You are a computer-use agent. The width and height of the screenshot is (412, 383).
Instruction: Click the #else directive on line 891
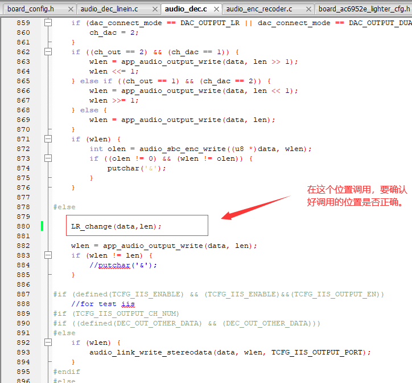click(x=64, y=333)
